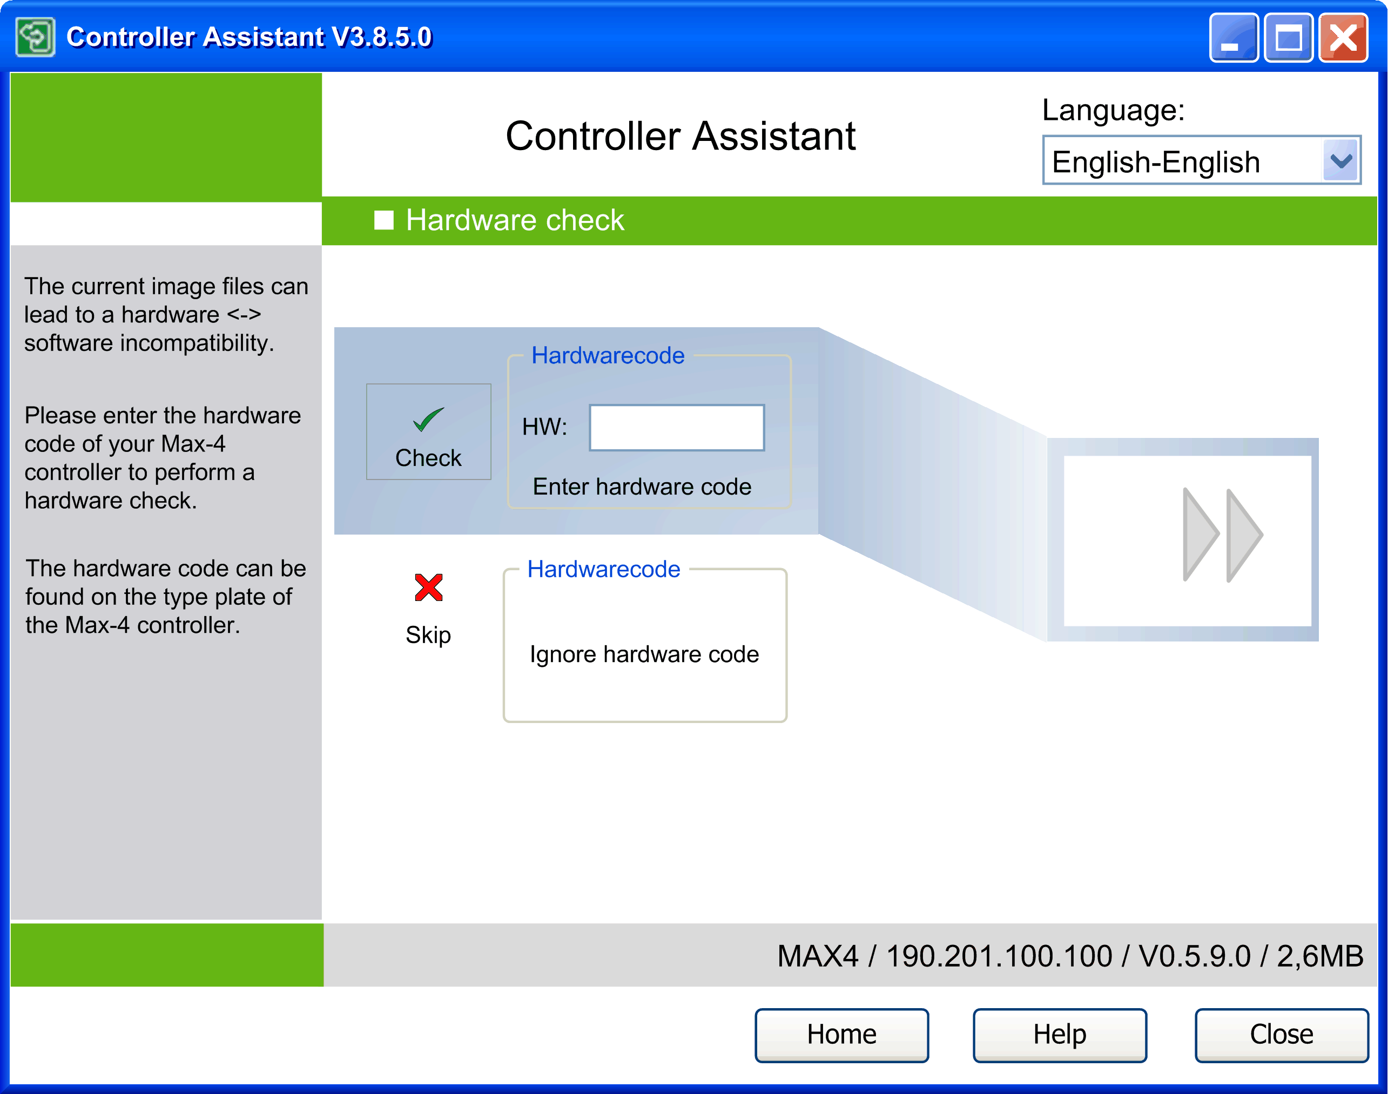Click the HW hardware code input field

coord(677,427)
